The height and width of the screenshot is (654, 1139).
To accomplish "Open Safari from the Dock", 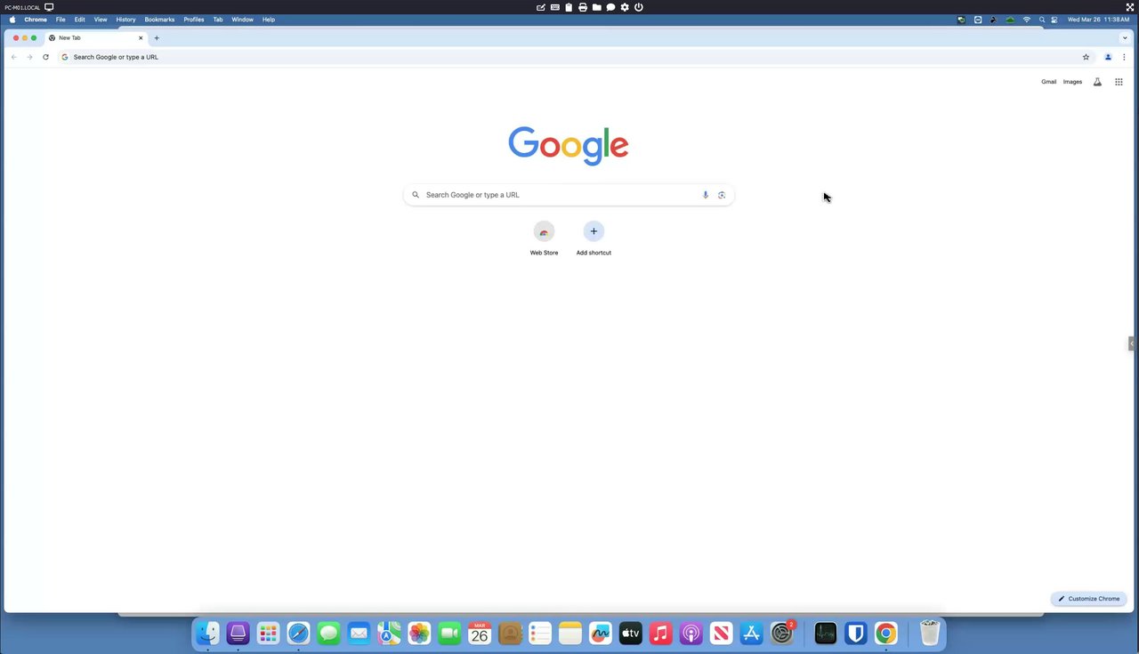I will (x=298, y=634).
